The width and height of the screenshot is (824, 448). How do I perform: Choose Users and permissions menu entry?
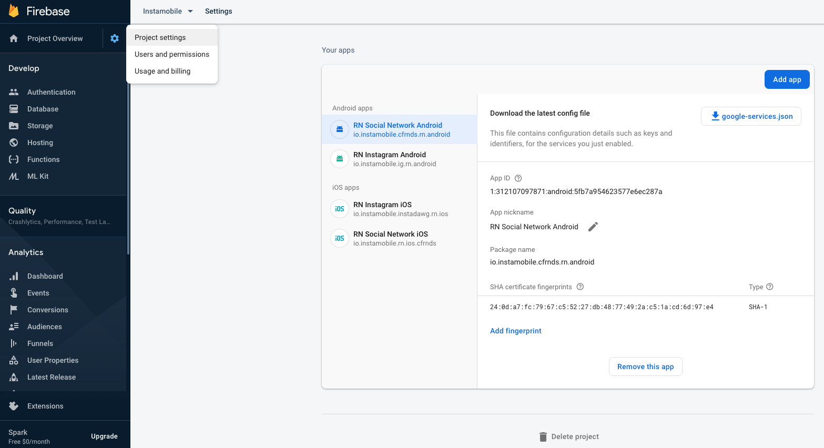tap(172, 54)
